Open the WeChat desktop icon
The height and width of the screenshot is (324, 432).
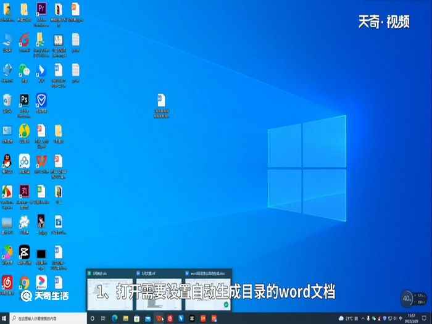(25, 69)
